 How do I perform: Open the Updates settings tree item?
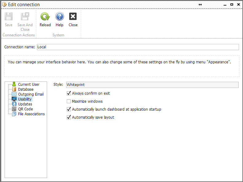[25, 104]
